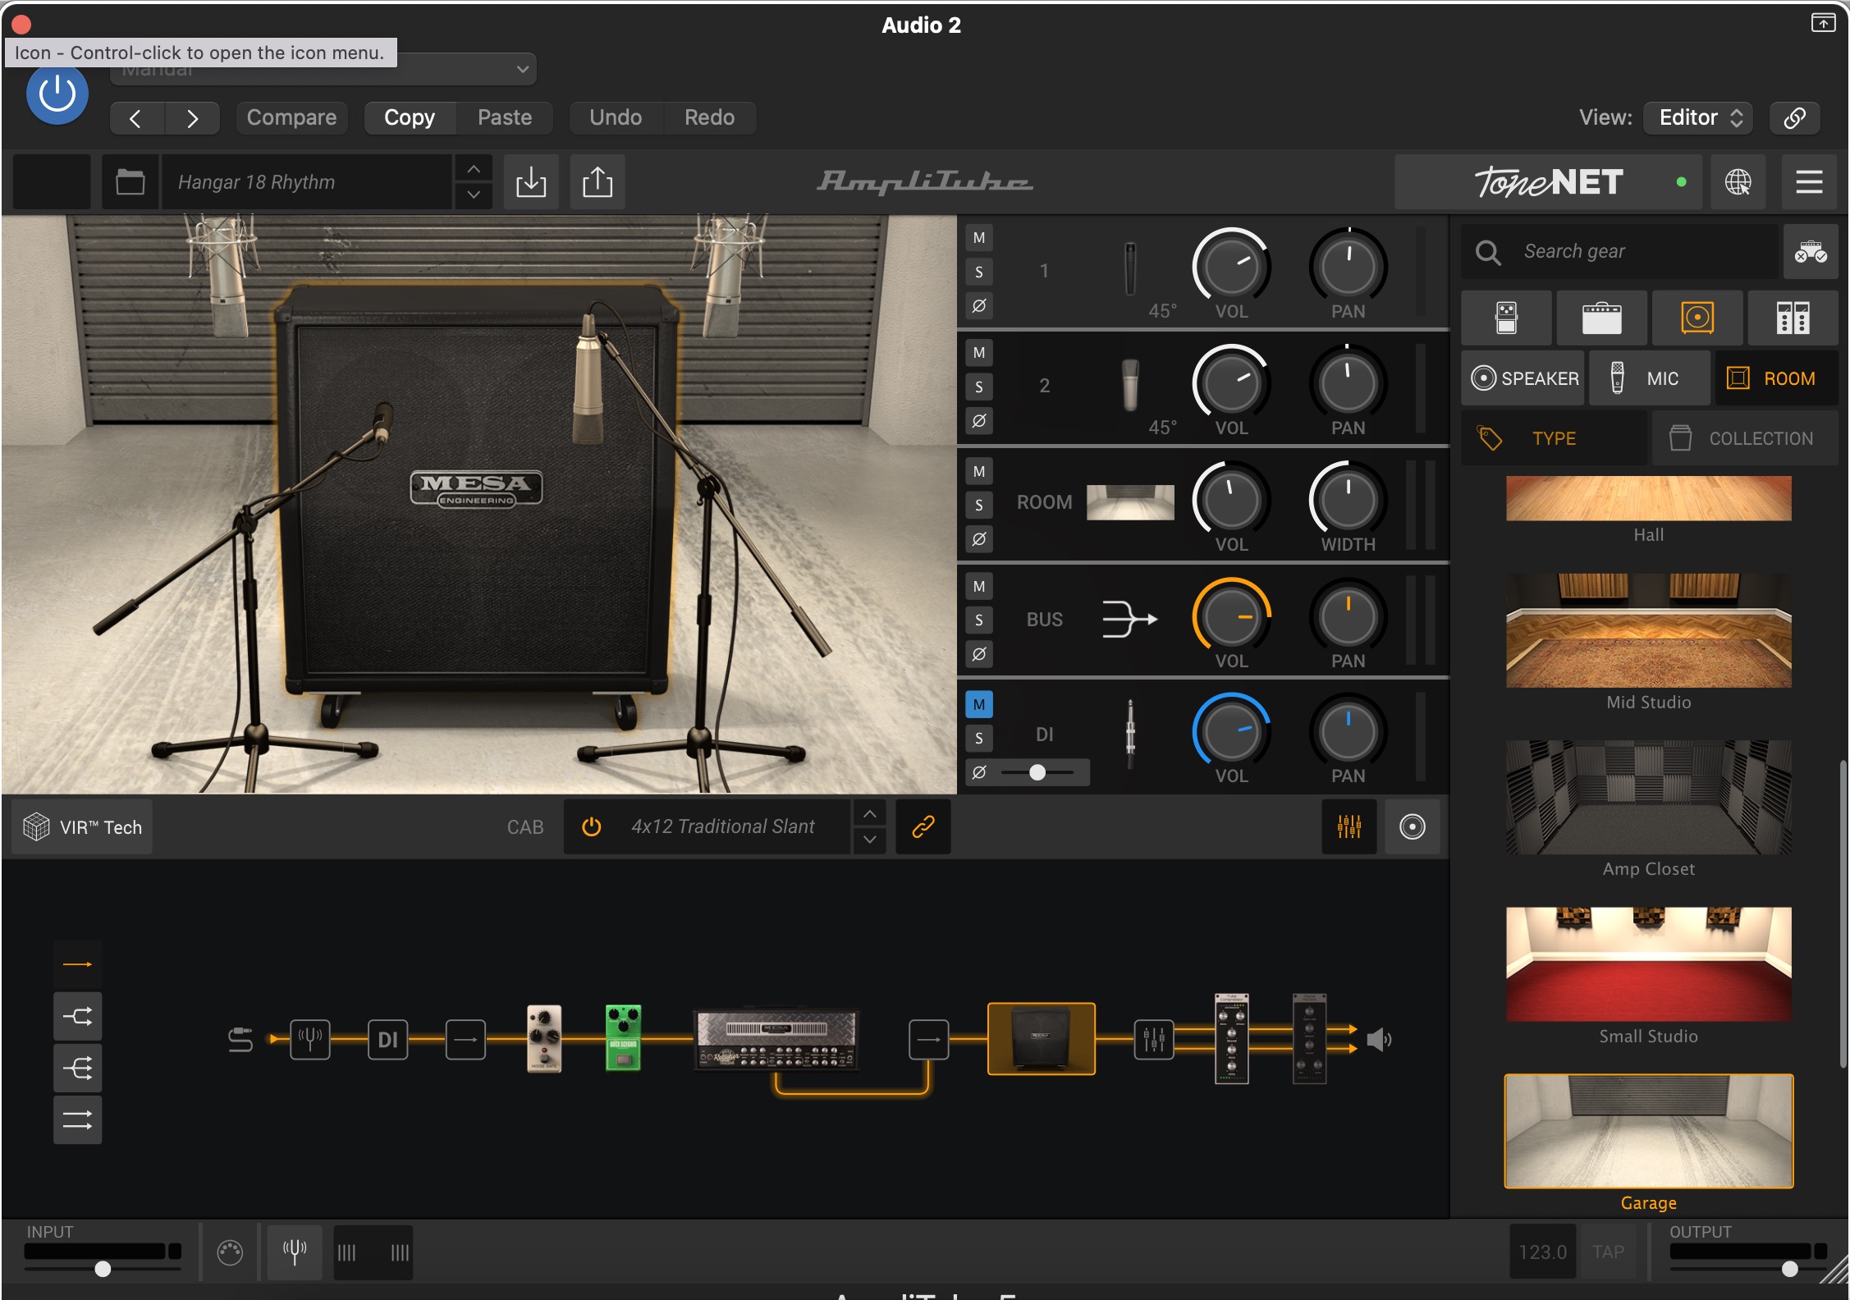Image resolution: width=1850 pixels, height=1300 pixels.
Task: Choose the Mid Studio room thumbnail
Action: pos(1648,630)
